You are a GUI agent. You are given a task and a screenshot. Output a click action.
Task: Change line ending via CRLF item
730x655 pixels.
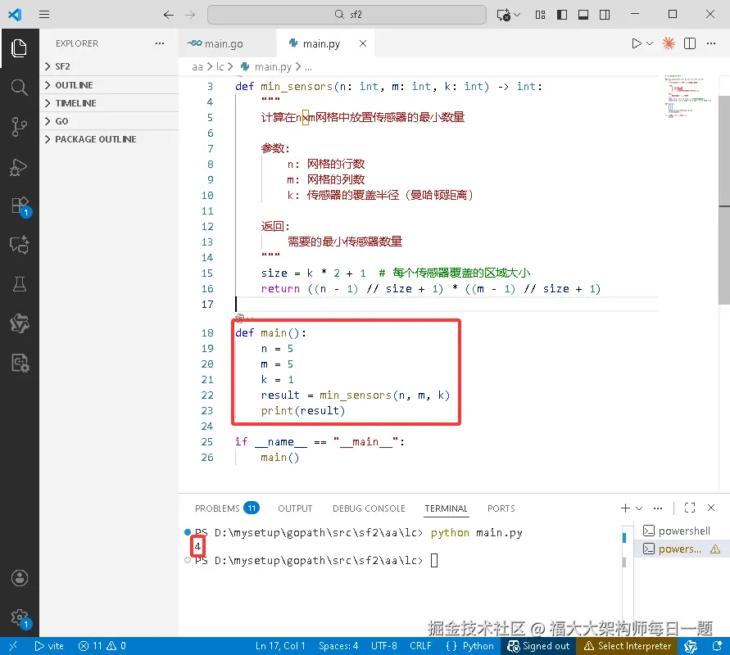click(x=420, y=646)
